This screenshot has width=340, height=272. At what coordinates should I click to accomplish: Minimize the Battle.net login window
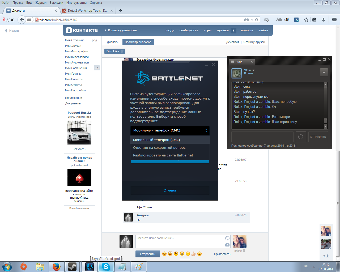click(x=206, y=65)
